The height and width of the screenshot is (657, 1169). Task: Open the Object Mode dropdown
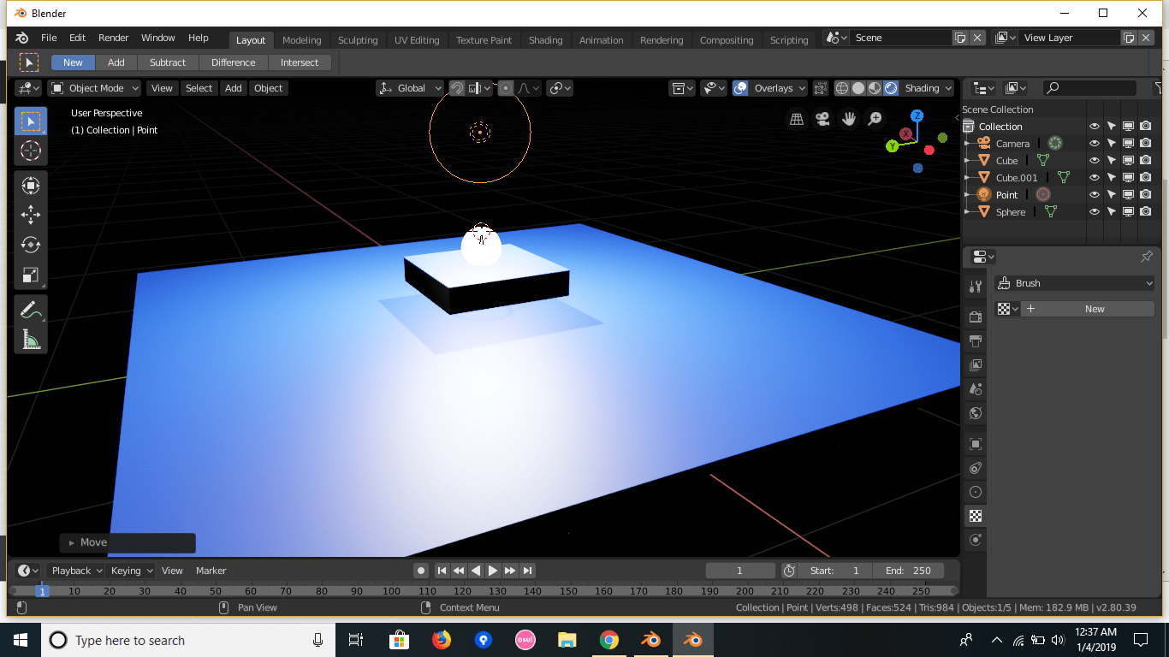pyautogui.click(x=94, y=88)
